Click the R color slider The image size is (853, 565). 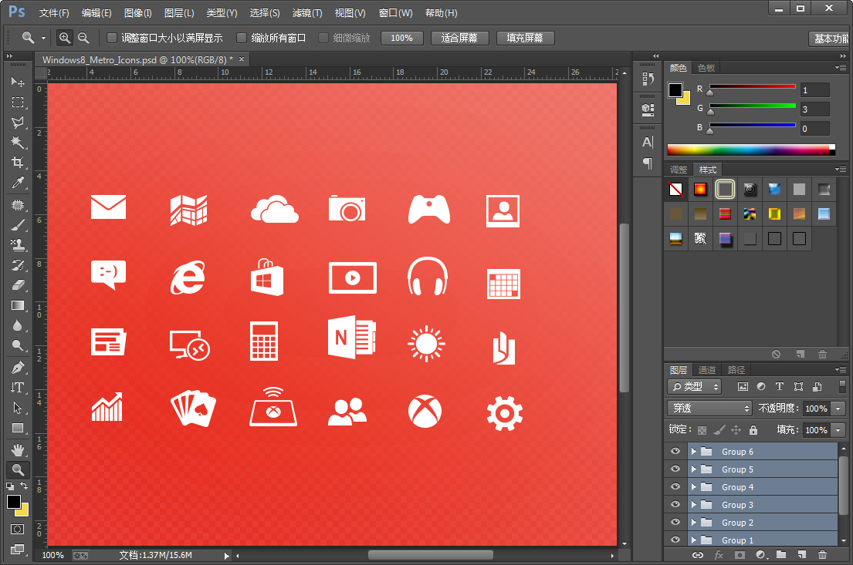(x=753, y=87)
